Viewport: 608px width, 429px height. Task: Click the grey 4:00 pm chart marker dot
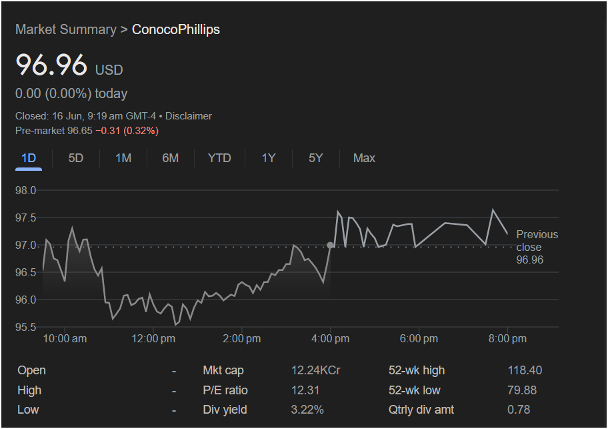330,245
